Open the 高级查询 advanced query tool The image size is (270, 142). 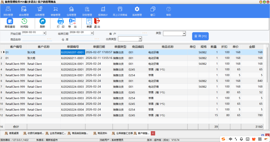pos(10,23)
